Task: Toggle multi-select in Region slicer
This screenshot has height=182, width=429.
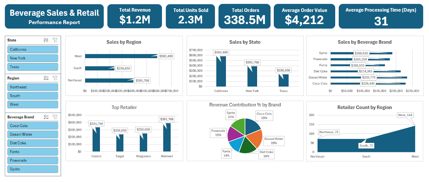Action: [x=46, y=78]
